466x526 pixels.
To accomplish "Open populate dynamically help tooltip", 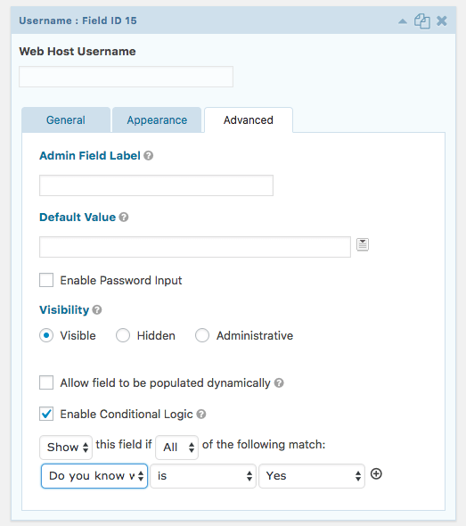I will [279, 382].
